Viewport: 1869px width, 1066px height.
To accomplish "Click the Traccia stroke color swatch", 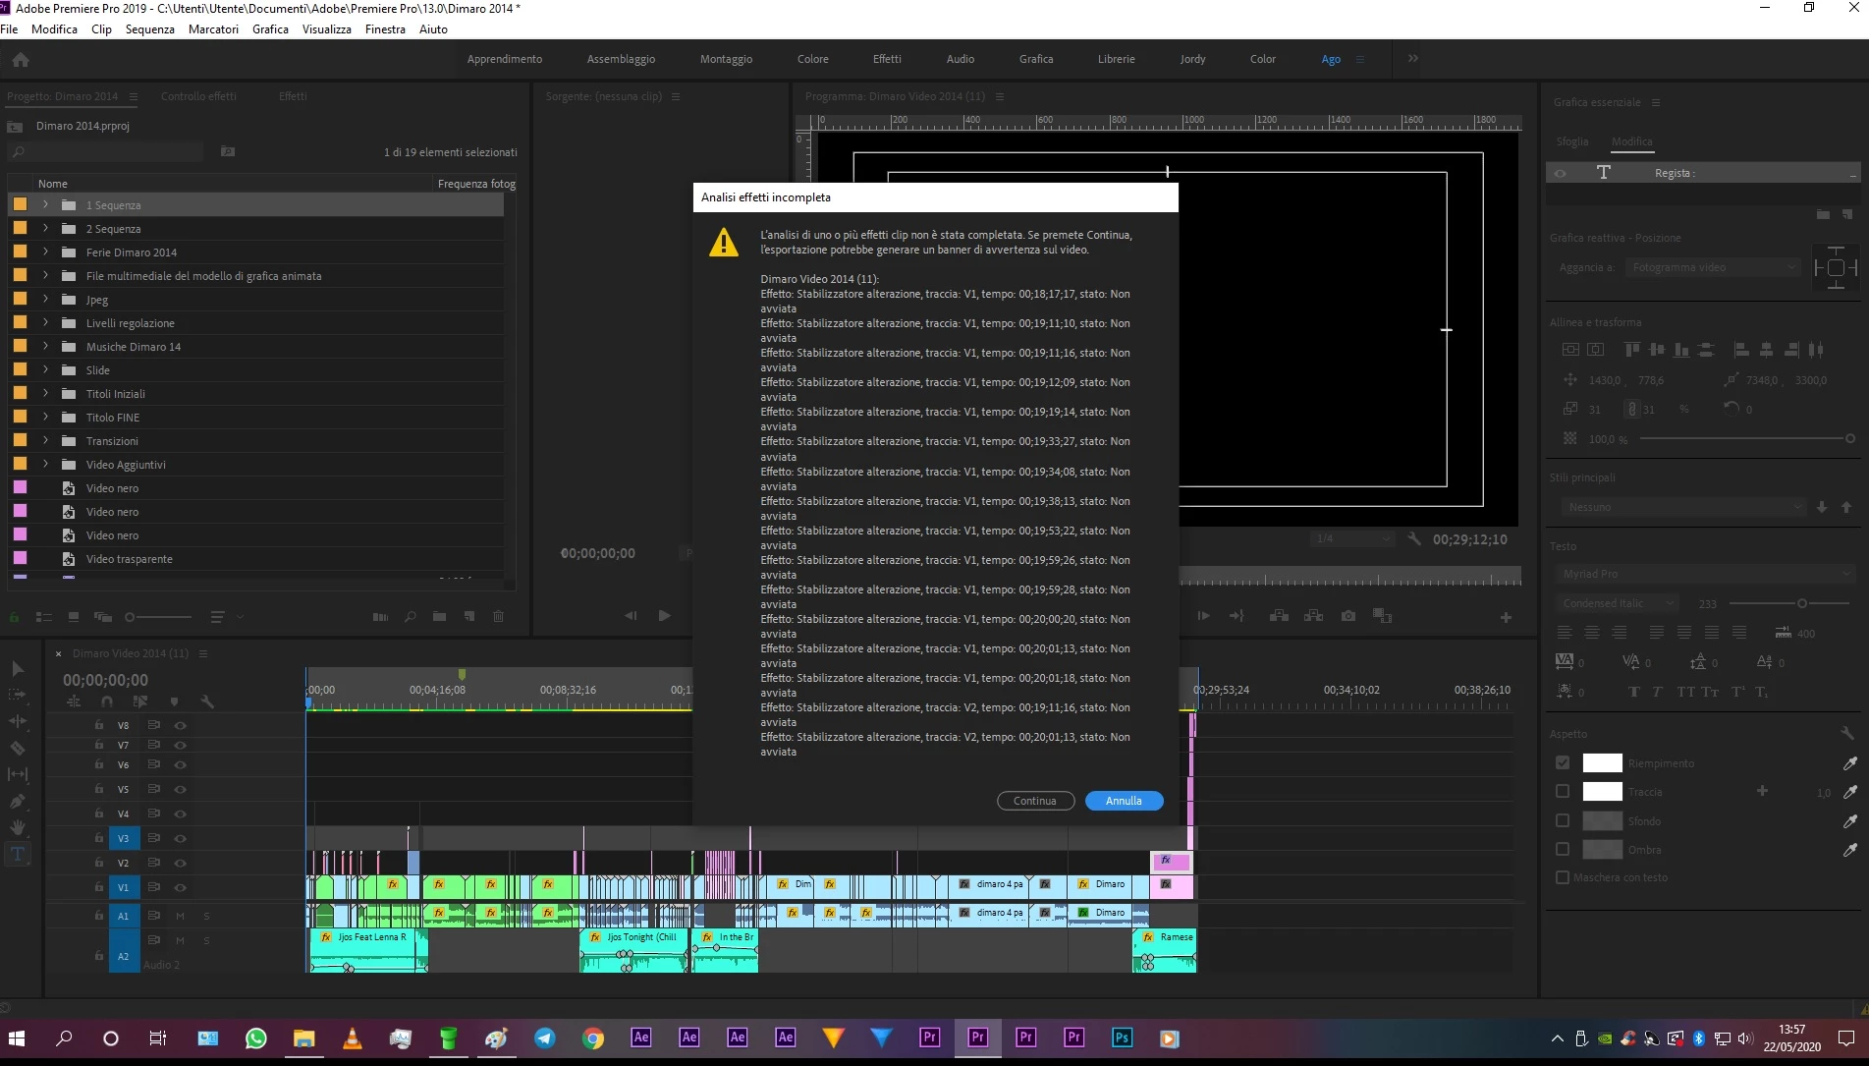I will [1602, 792].
